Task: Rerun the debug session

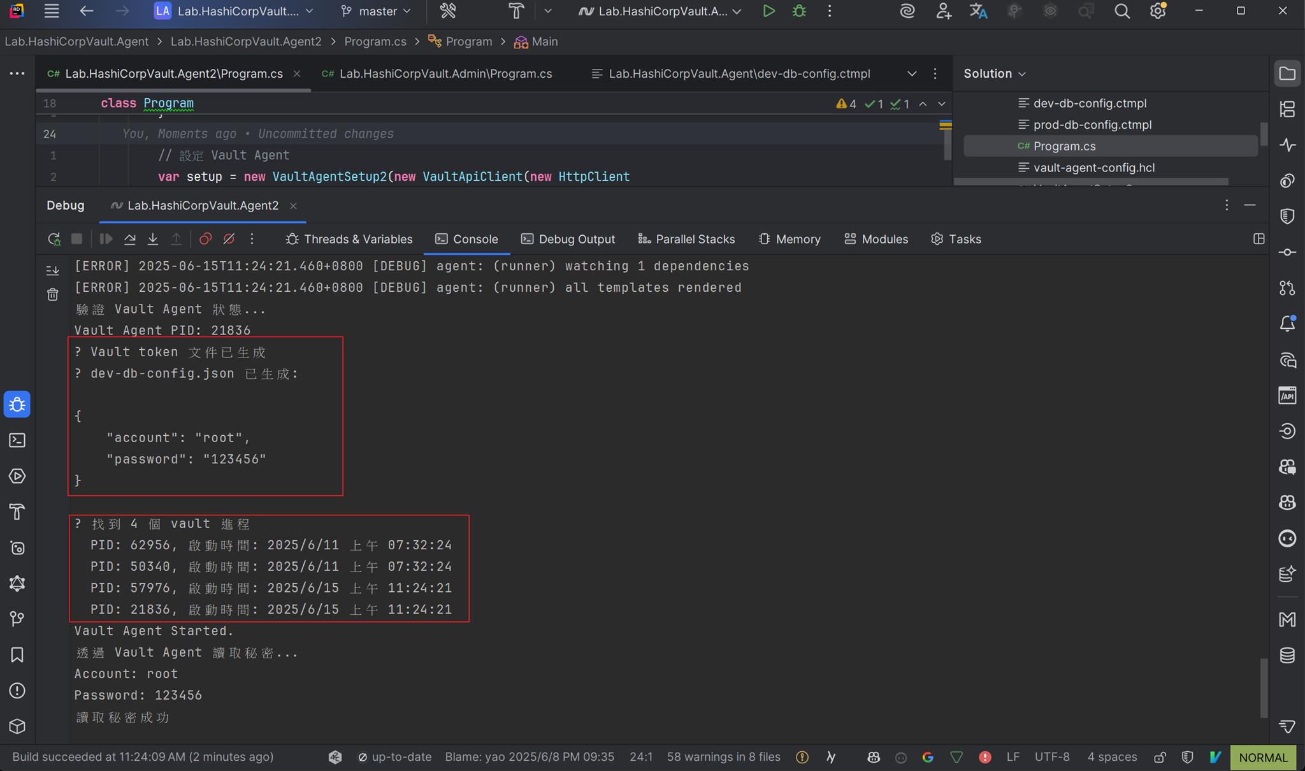Action: (x=54, y=239)
